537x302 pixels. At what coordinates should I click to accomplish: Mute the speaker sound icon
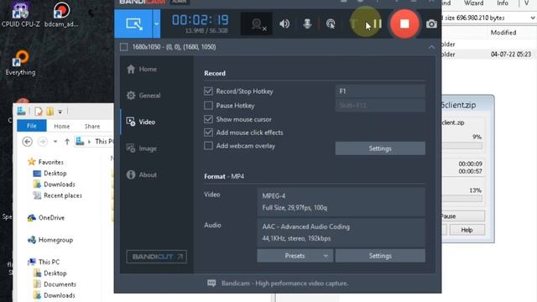pos(284,24)
